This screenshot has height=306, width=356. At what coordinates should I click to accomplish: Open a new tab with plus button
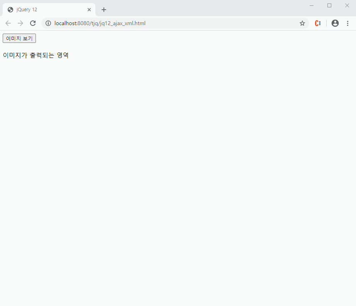[x=104, y=10]
